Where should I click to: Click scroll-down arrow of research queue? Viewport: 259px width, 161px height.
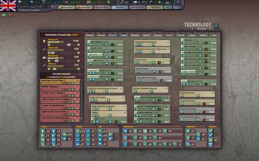[81, 122]
